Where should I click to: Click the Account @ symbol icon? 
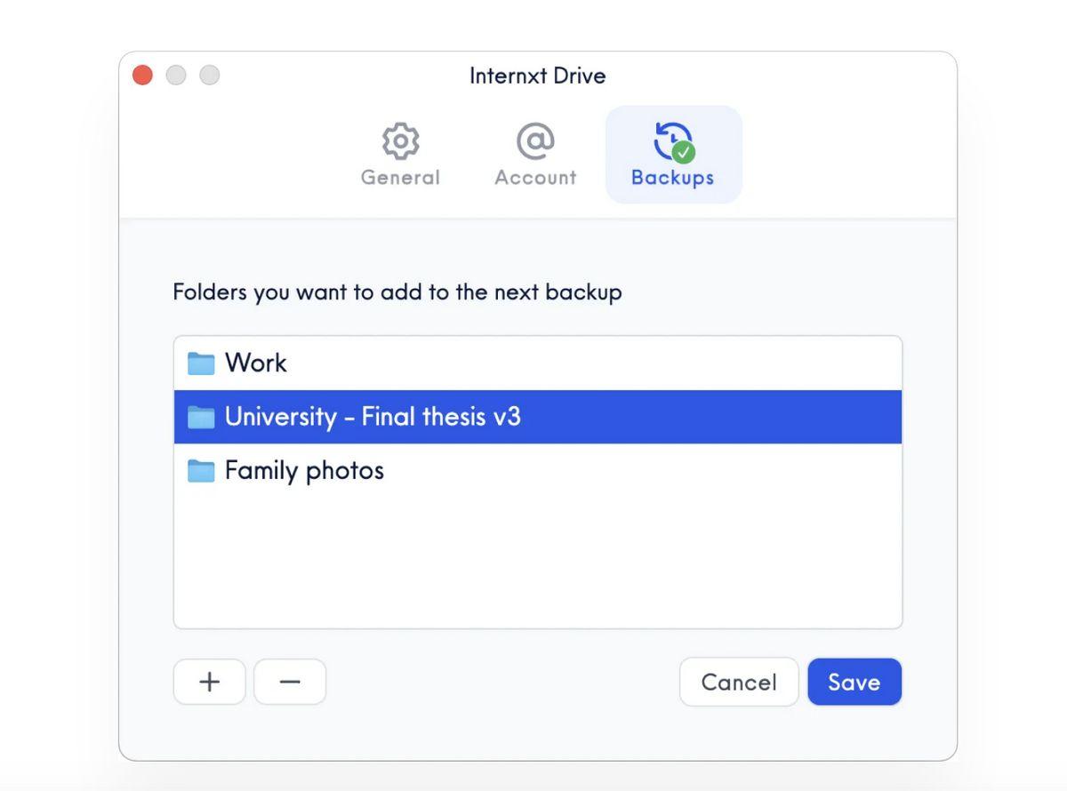pyautogui.click(x=535, y=140)
